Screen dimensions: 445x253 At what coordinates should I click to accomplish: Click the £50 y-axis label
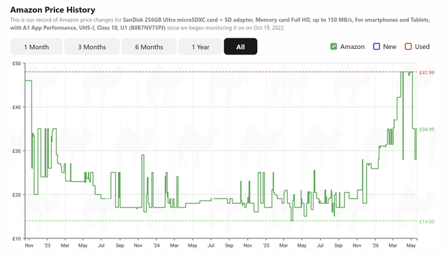17,64
